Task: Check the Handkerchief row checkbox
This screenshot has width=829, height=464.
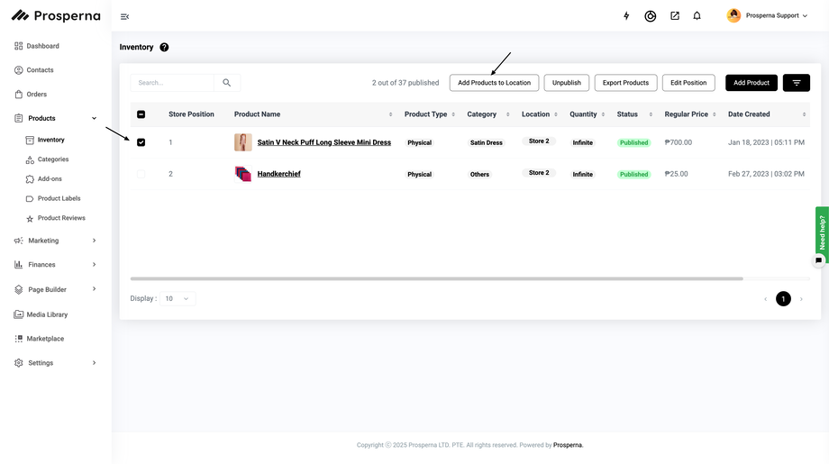Action: 141,174
